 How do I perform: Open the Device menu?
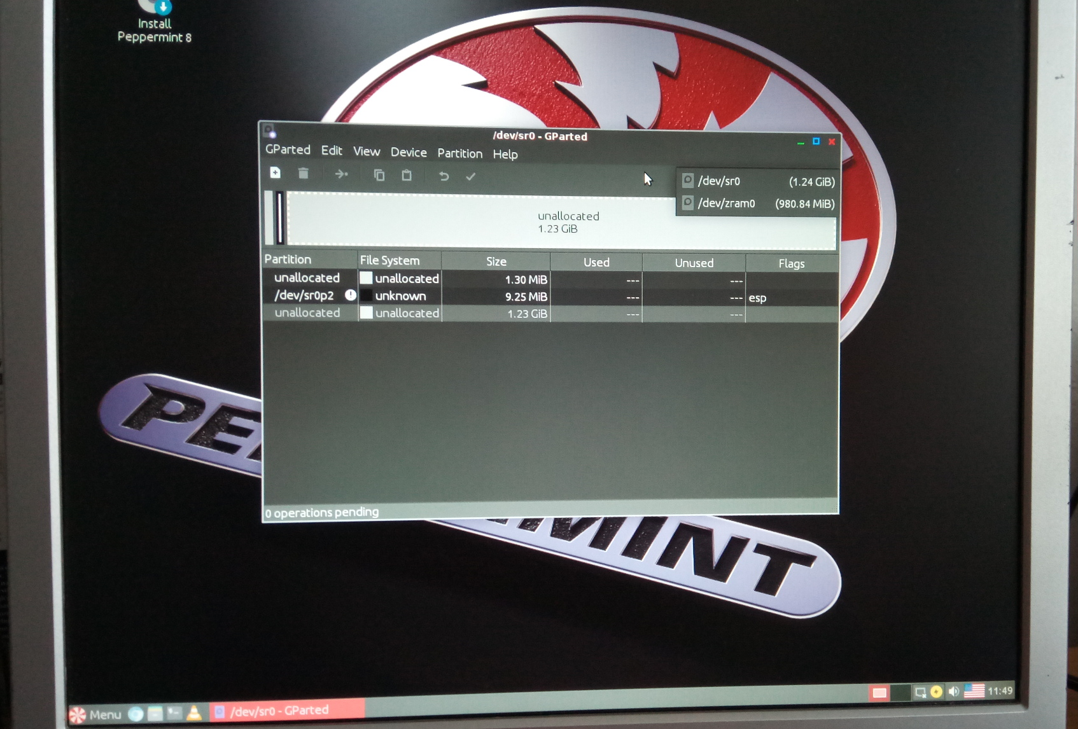pos(409,153)
